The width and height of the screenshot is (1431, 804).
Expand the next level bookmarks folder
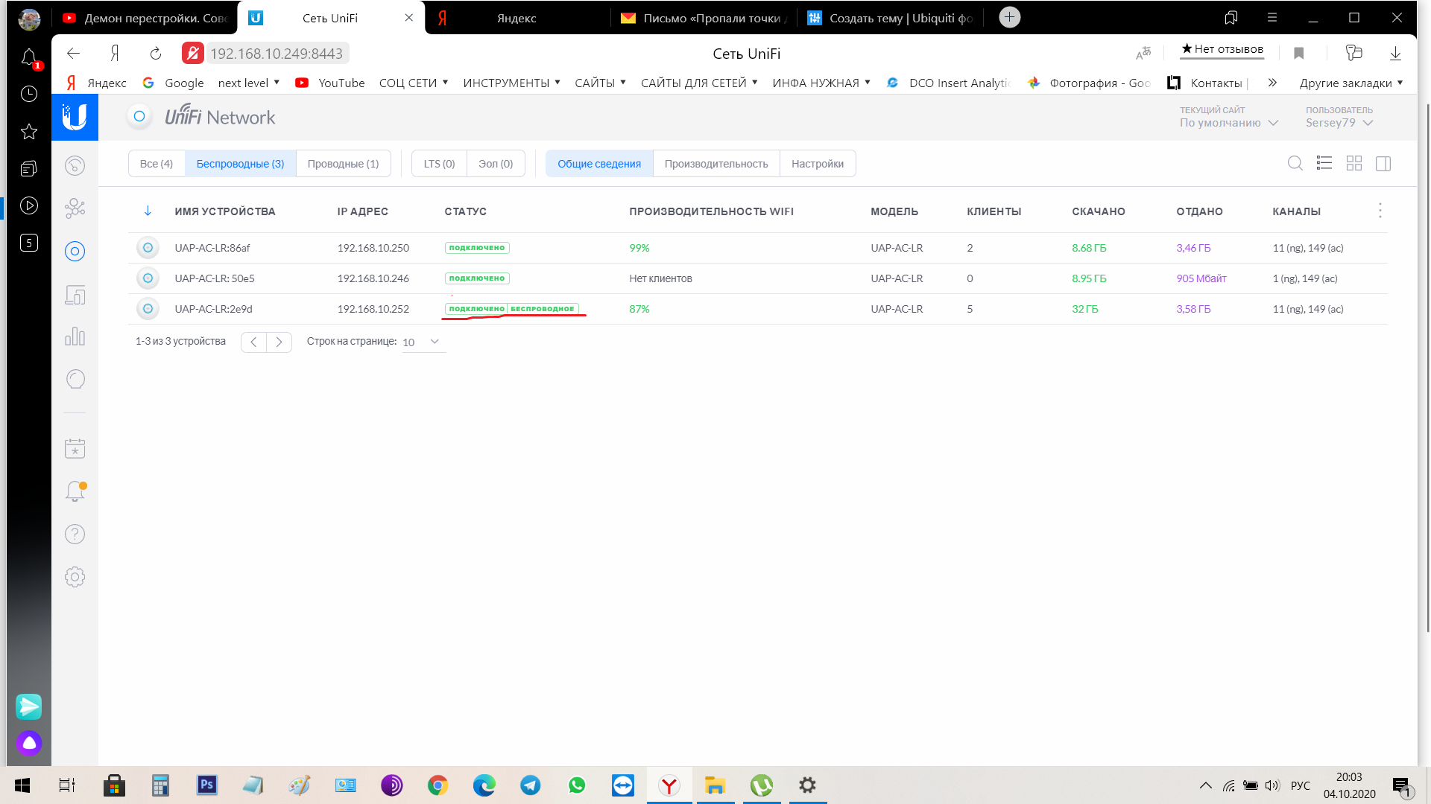tap(249, 83)
